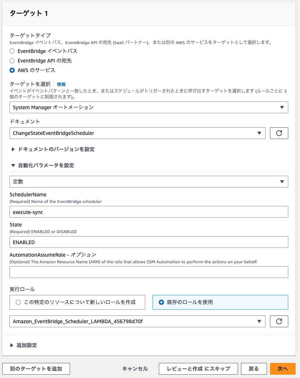Image resolution: width=300 pixels, height=378 pixels.
Task: Click 別のターゲットを追加 button
Action: 36,369
